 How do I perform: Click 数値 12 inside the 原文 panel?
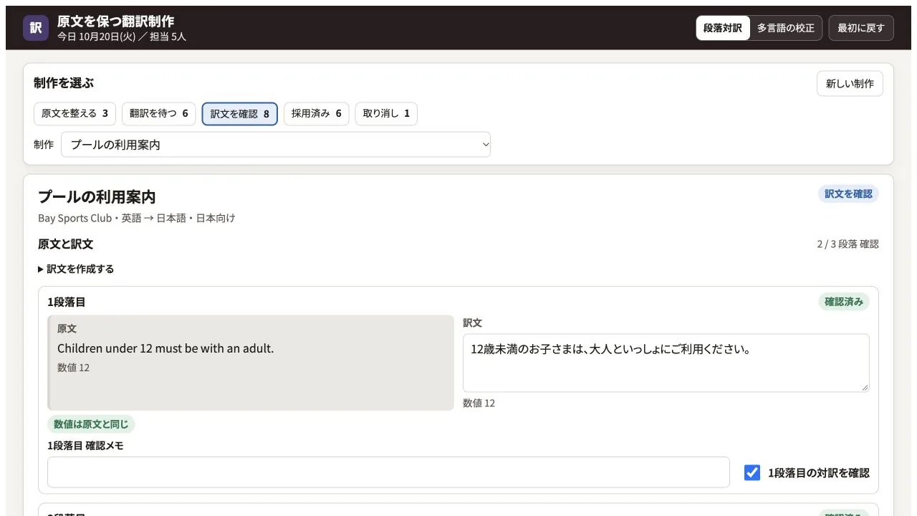(x=73, y=368)
